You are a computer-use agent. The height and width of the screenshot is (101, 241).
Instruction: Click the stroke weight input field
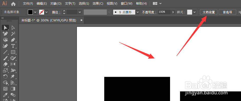tap(72, 12)
